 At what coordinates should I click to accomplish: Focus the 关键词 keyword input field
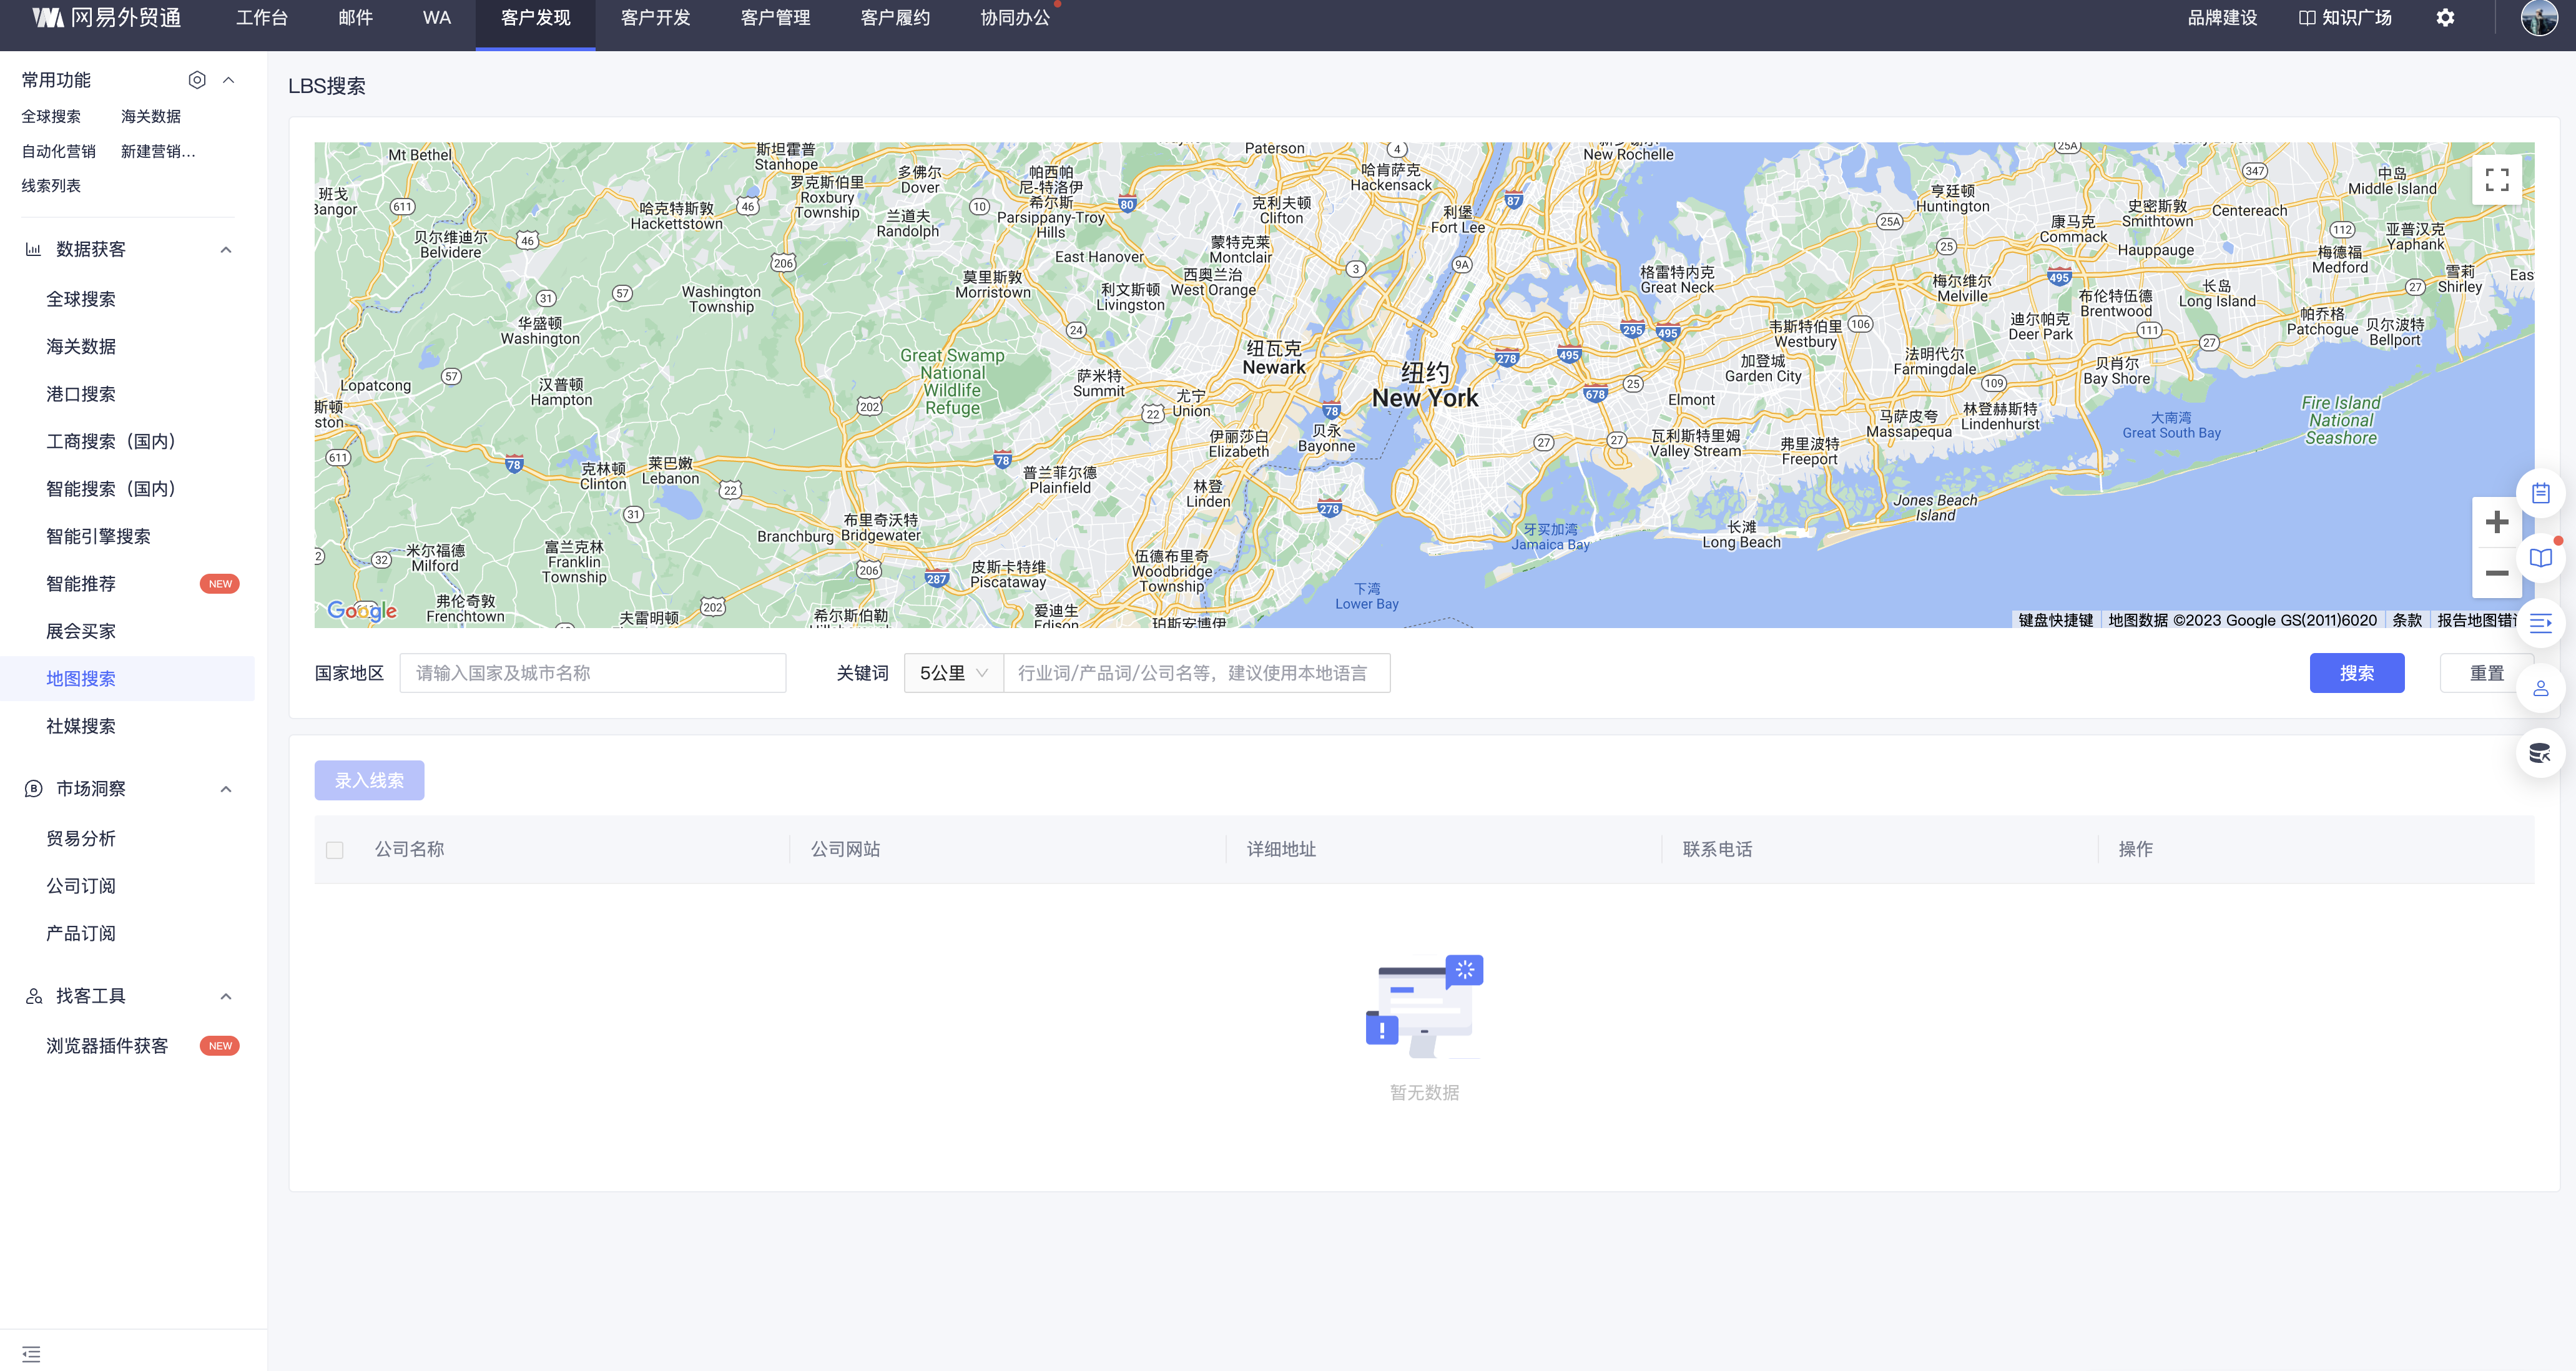coord(1196,673)
